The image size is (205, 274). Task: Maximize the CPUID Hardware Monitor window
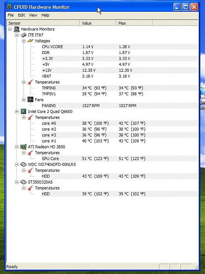pos(185,7)
